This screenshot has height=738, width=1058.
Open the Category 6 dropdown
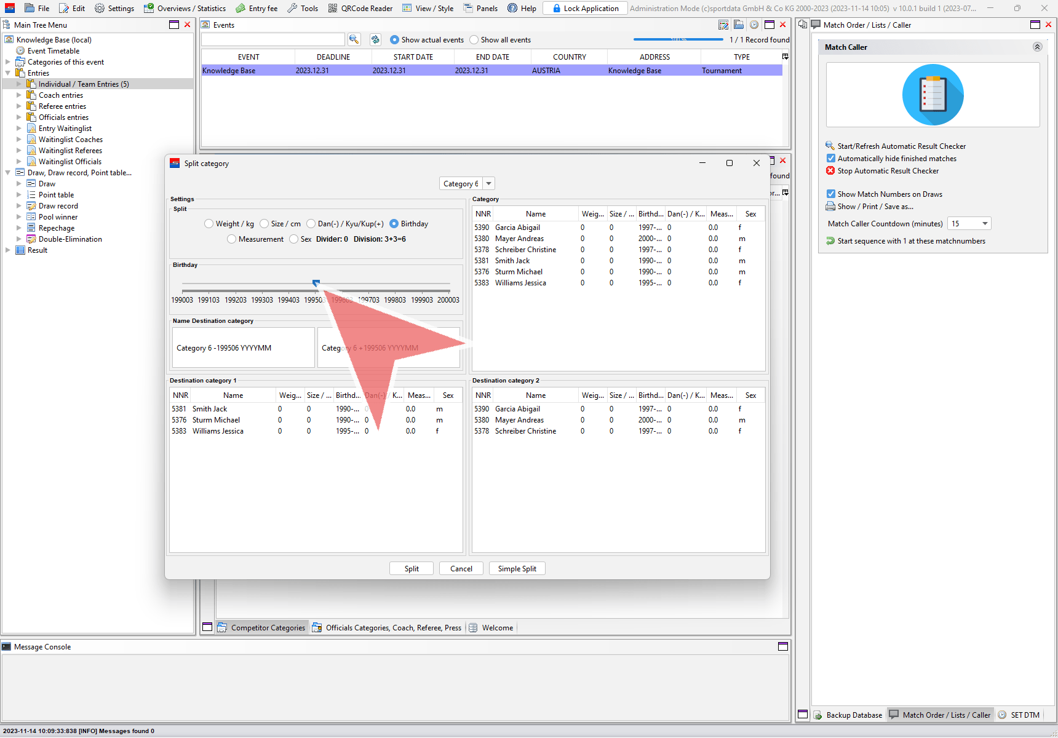point(488,184)
